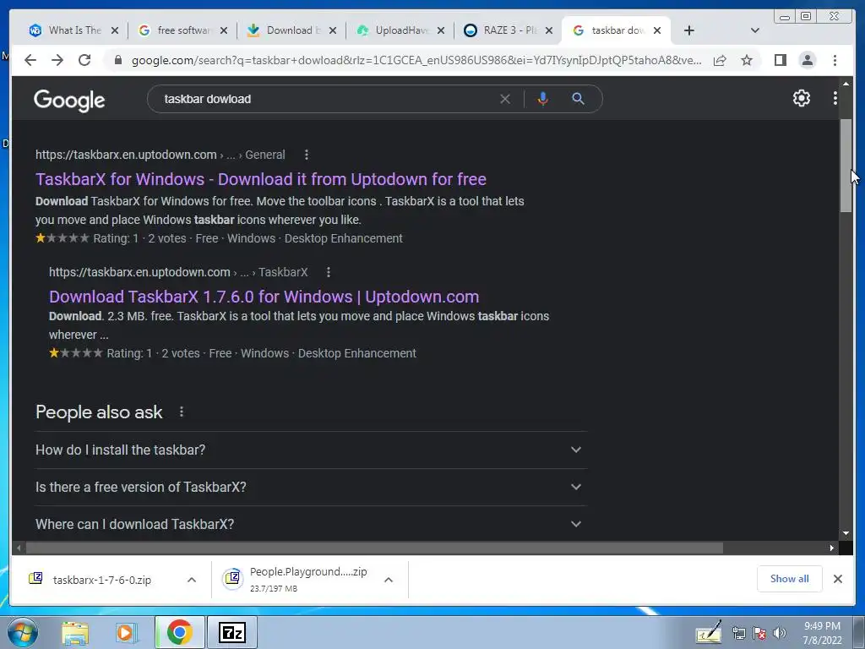Open the Windows Start menu

click(x=23, y=632)
